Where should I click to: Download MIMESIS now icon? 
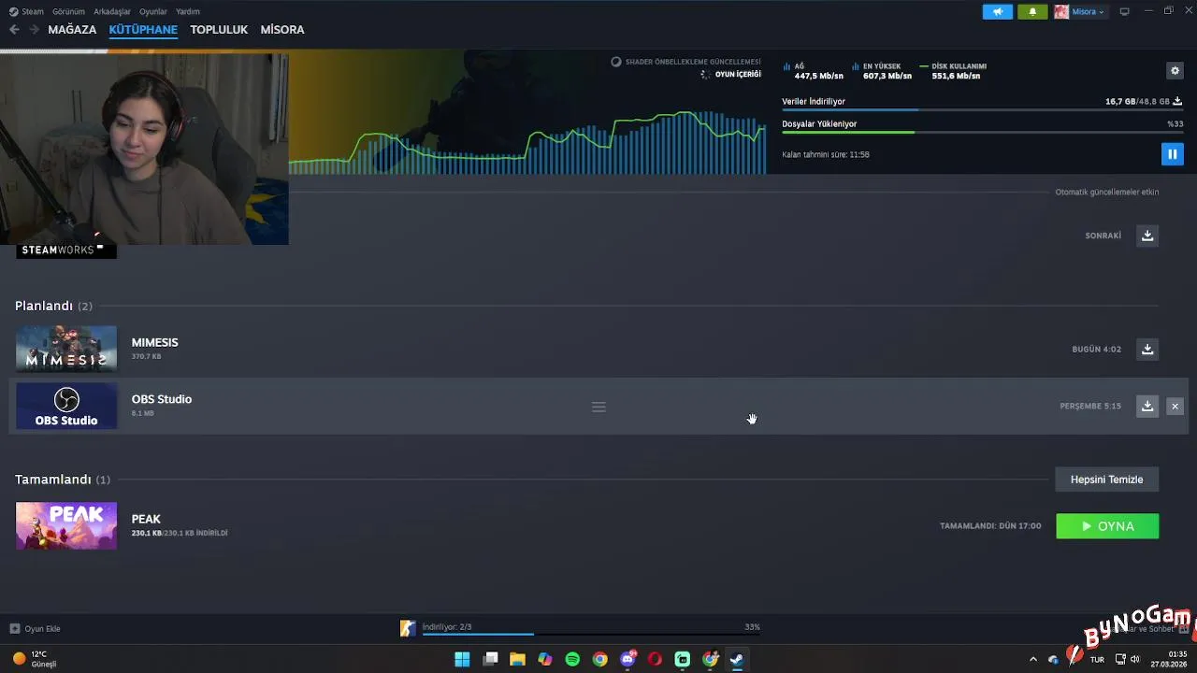coord(1147,349)
